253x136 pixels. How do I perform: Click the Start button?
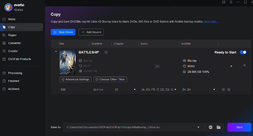tap(239, 127)
